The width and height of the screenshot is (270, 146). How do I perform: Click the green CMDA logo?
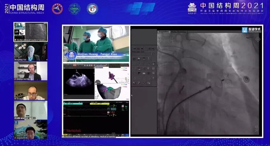75,8
